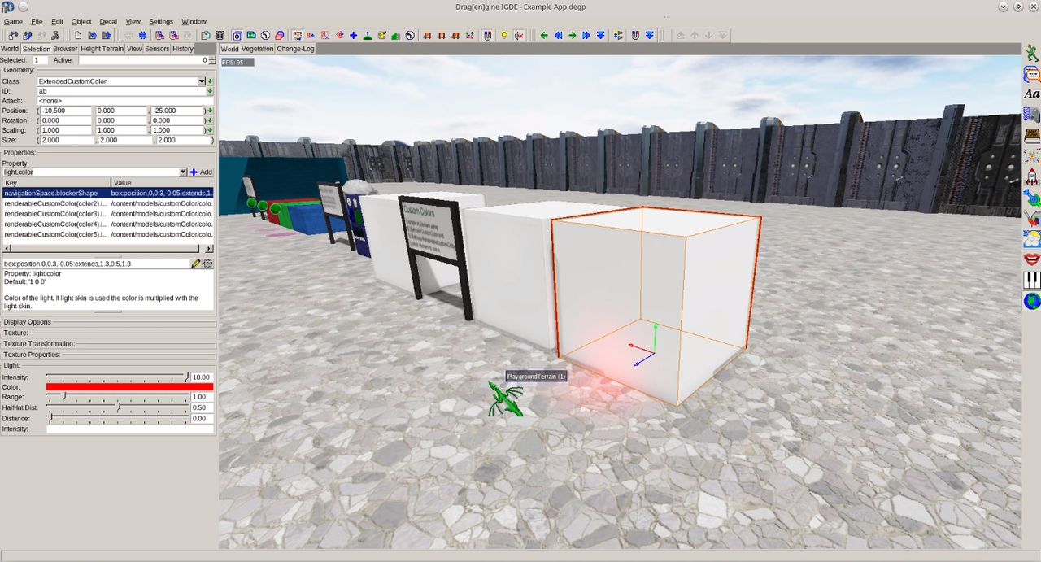The width and height of the screenshot is (1041, 562).
Task: Switch to the Height Terrain tab
Action: pos(102,49)
